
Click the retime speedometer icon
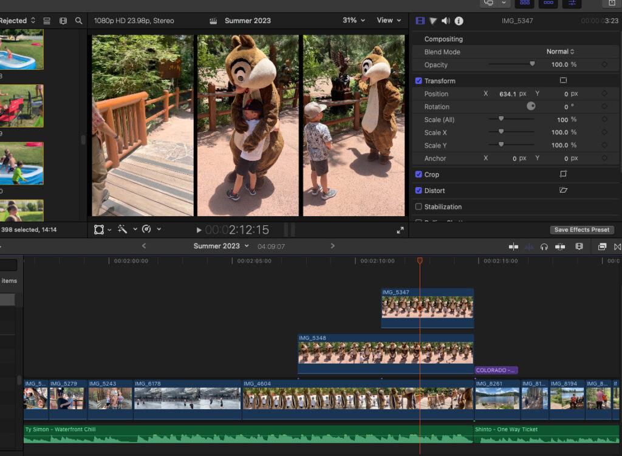[146, 229]
